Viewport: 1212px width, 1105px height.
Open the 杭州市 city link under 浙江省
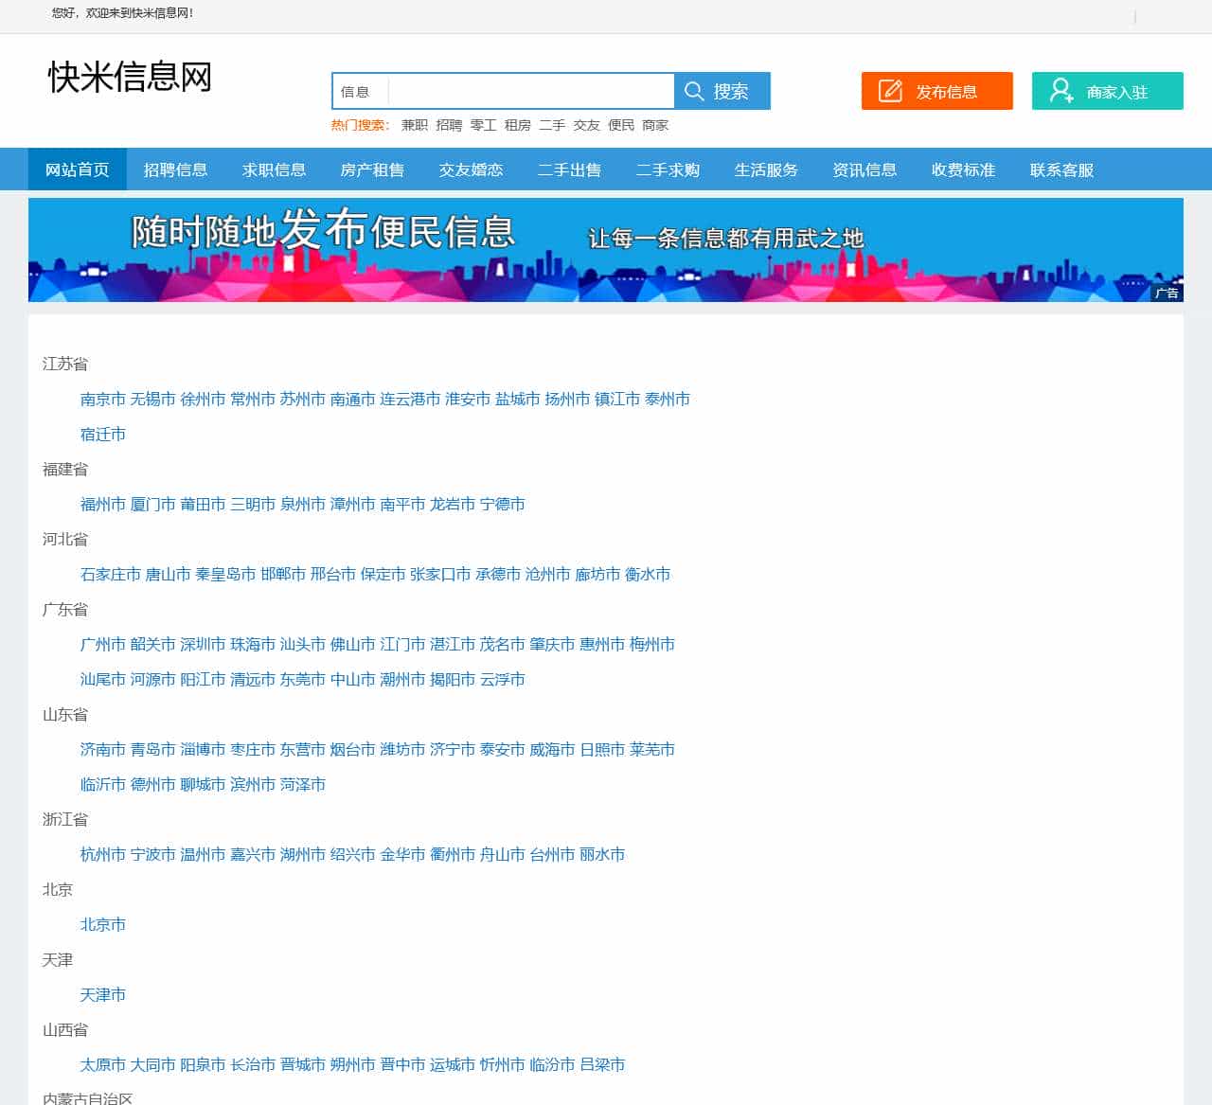[102, 854]
